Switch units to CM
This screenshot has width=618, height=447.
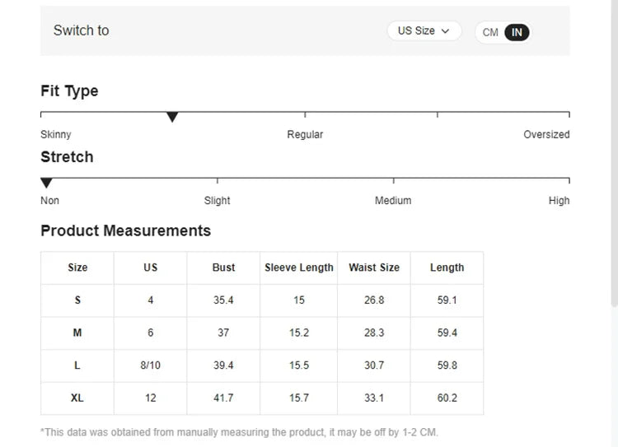pyautogui.click(x=490, y=33)
